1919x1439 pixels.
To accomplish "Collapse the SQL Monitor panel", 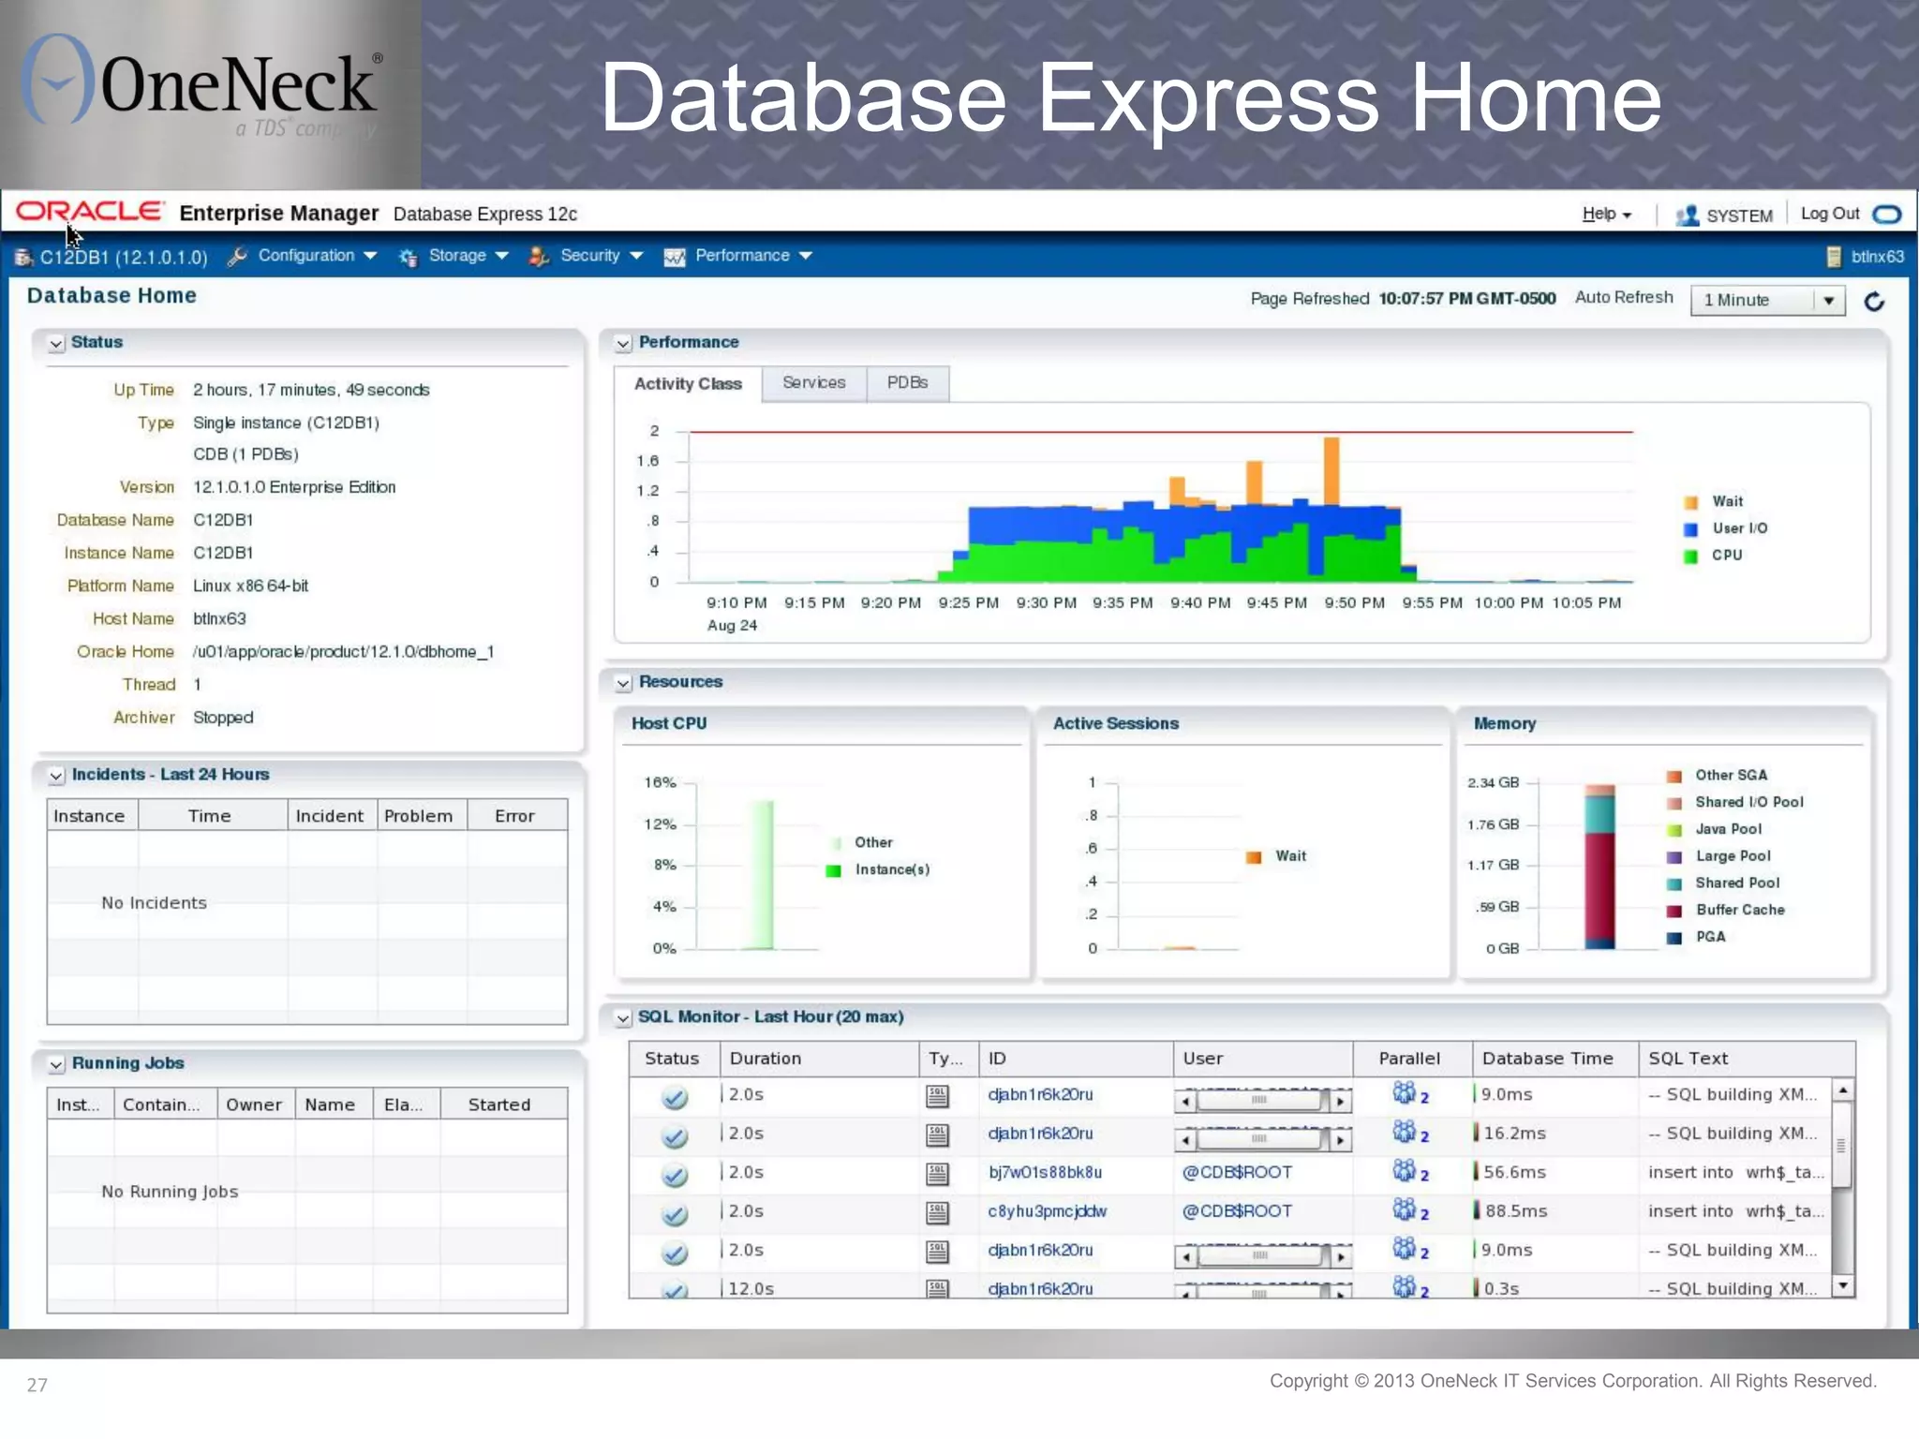I will click(x=623, y=1018).
